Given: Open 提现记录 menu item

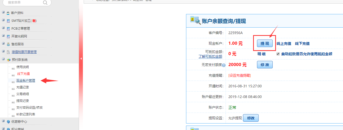Looking at the screenshot, I should [23, 101].
